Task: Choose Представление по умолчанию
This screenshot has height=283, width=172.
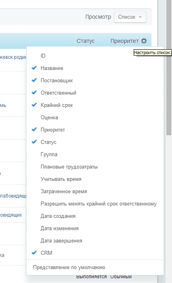Action: pos(69,267)
